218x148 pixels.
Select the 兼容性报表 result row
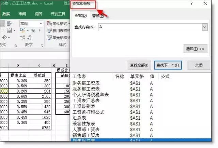[141, 124]
